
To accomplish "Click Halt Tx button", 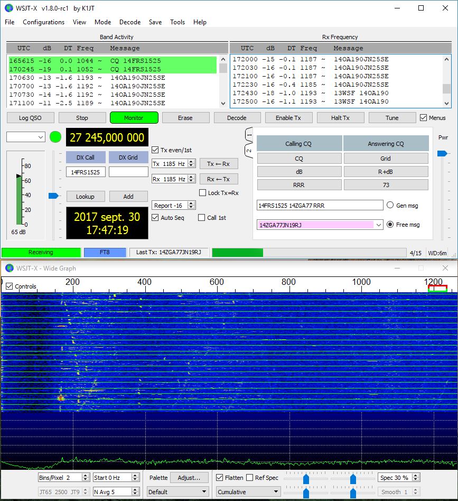I will [340, 118].
